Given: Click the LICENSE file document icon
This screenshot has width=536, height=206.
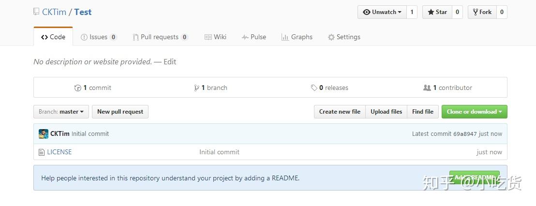Looking at the screenshot, I should [x=41, y=152].
